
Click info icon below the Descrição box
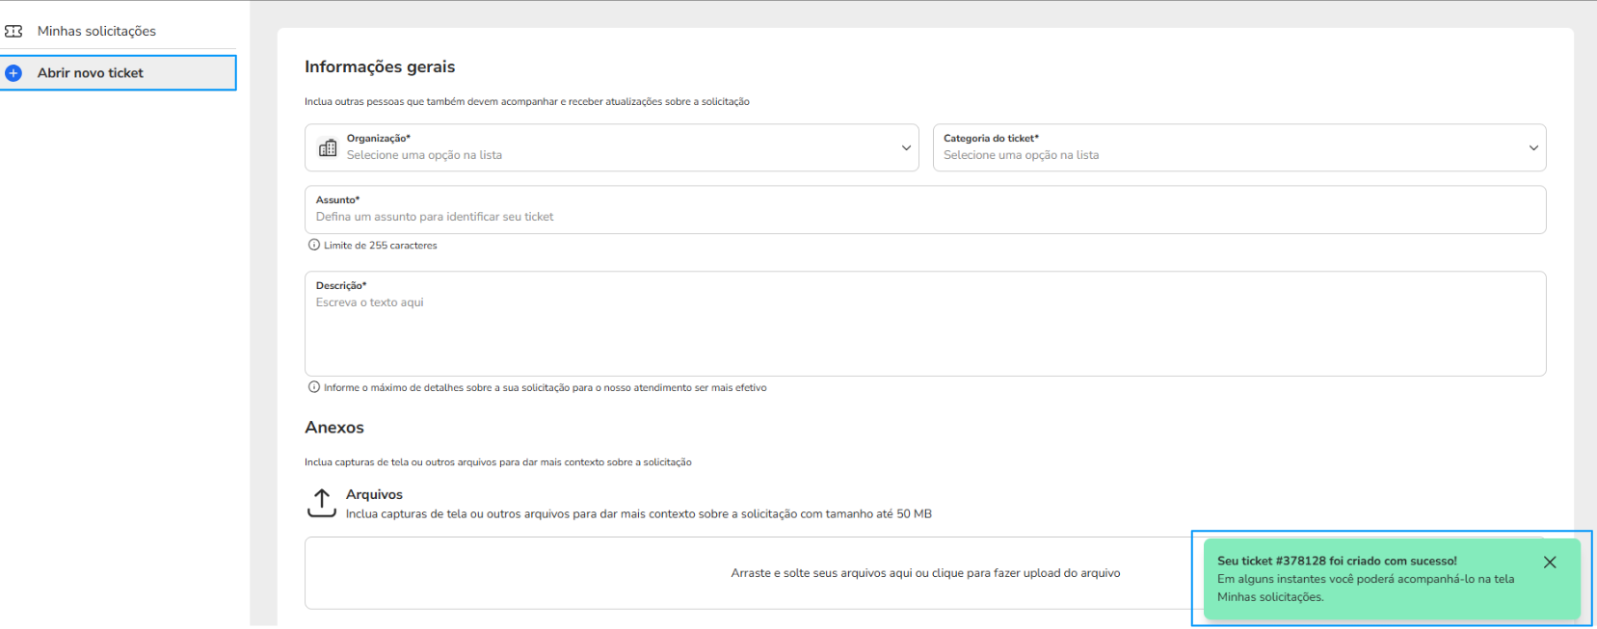click(x=313, y=387)
